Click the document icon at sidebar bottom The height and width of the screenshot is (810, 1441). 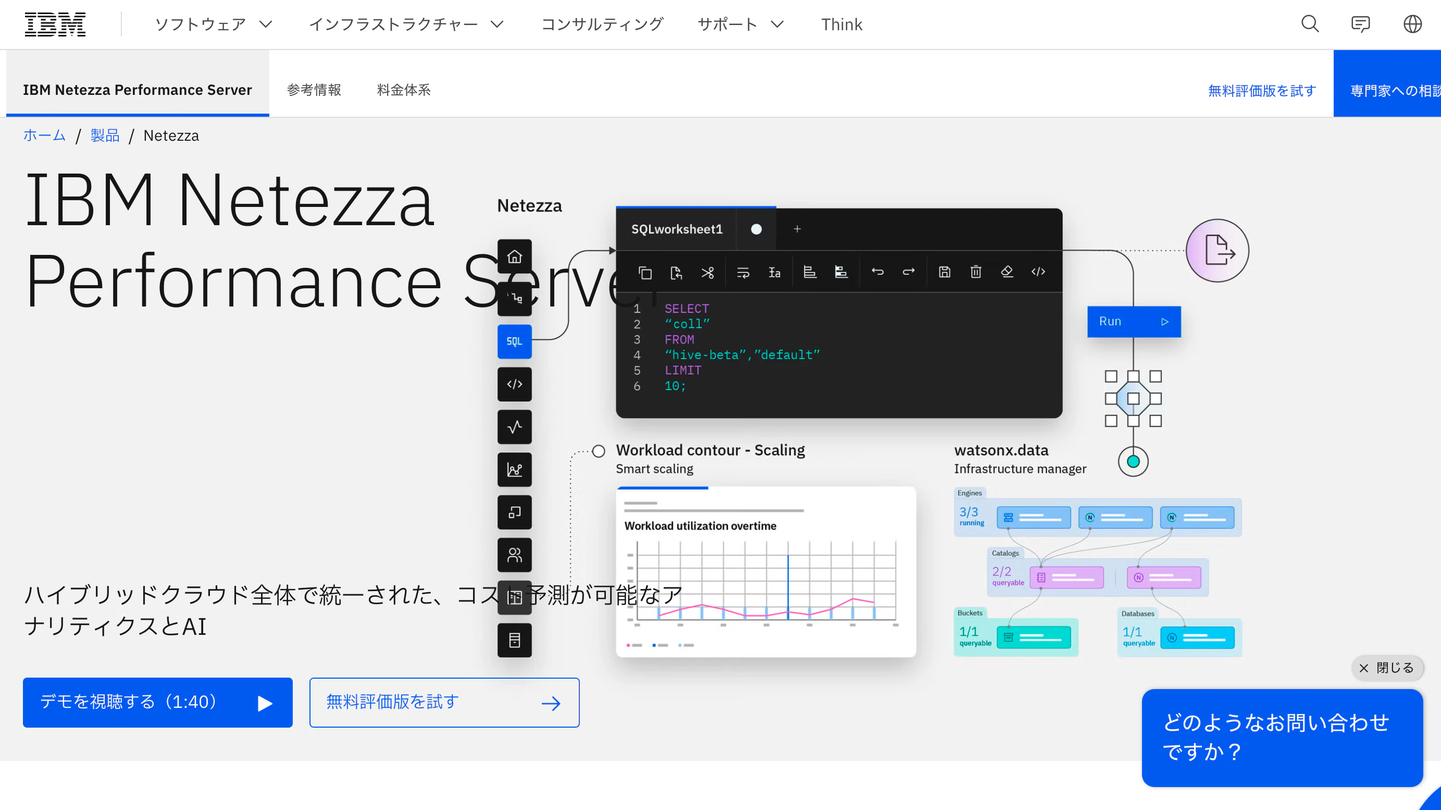(x=514, y=640)
